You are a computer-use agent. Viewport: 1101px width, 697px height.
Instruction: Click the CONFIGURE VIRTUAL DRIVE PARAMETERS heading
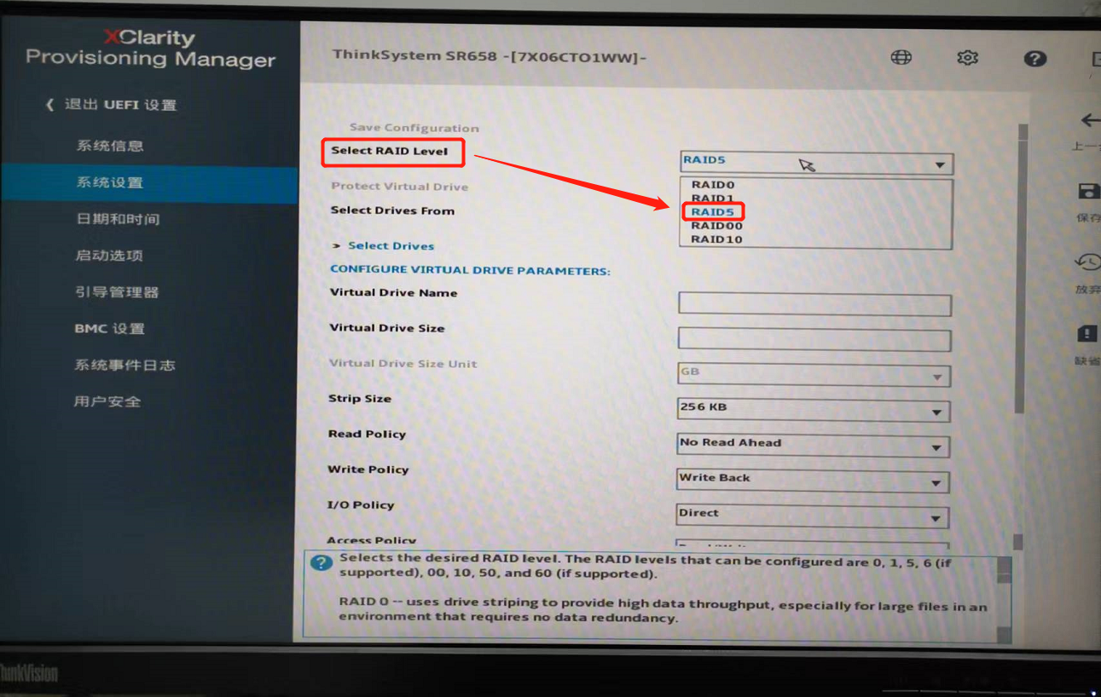(x=470, y=270)
